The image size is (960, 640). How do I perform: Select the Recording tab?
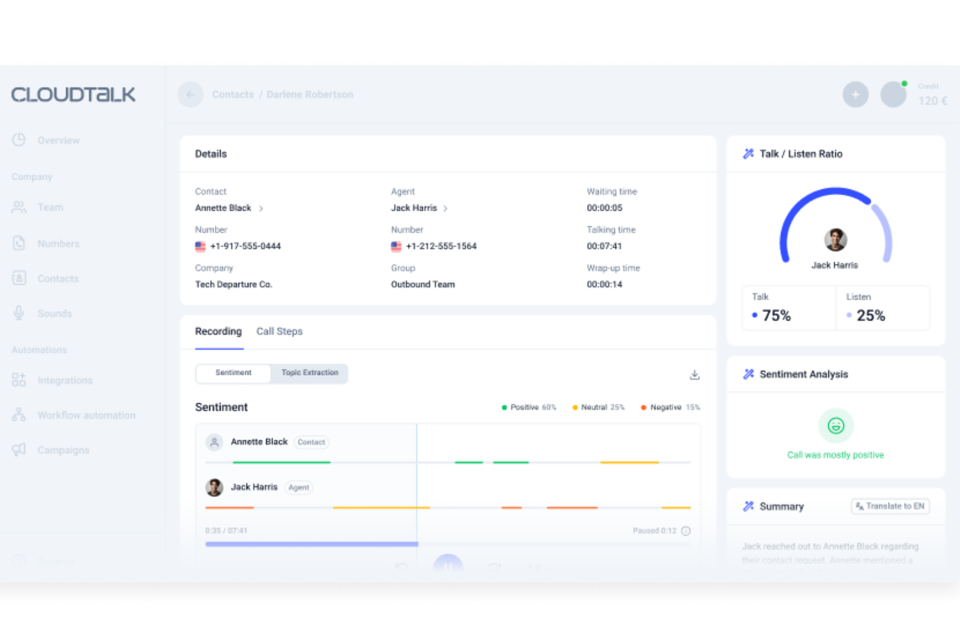(218, 331)
